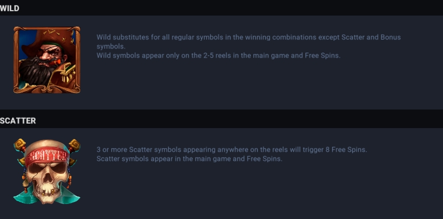Click the 'Wild symbols appear only on 2-5 reels' line
The width and height of the screenshot is (443, 219).
(218, 55)
